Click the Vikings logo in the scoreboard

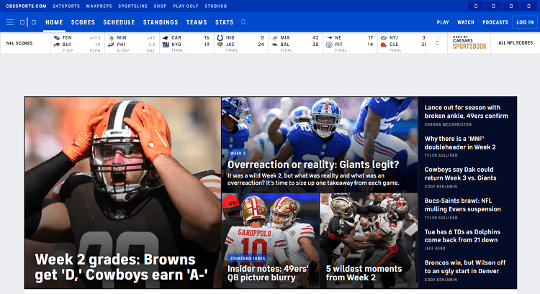click(x=111, y=37)
